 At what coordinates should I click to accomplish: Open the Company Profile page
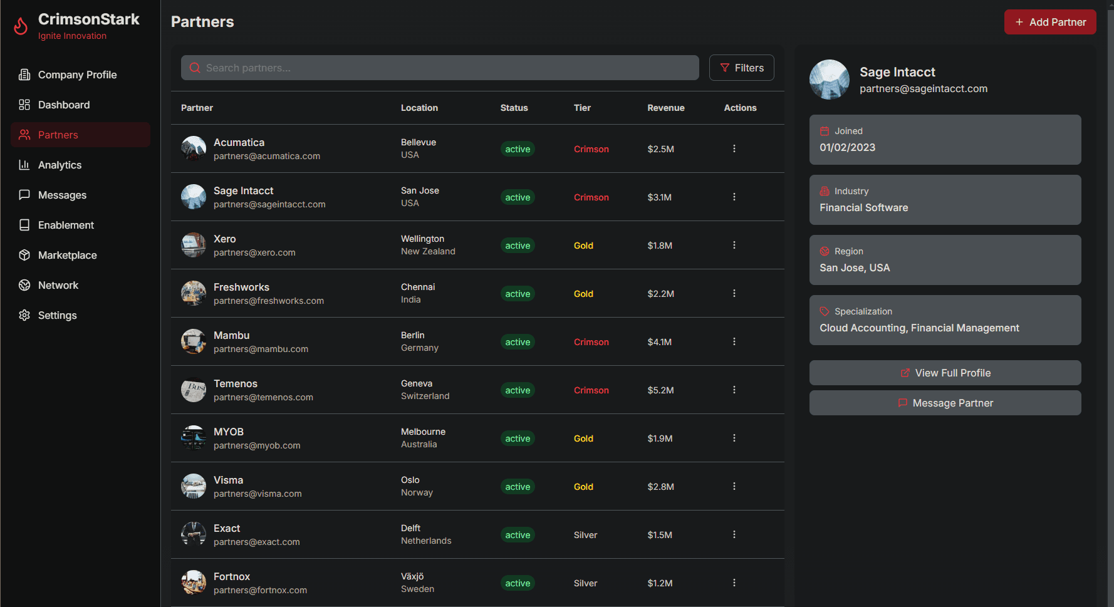80,75
